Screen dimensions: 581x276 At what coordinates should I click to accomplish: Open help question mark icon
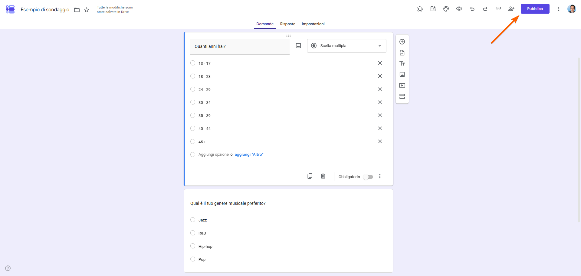(8, 268)
